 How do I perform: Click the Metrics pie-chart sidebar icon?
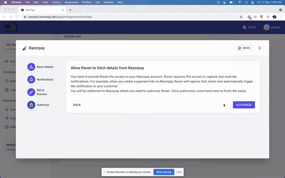click(x=7, y=81)
